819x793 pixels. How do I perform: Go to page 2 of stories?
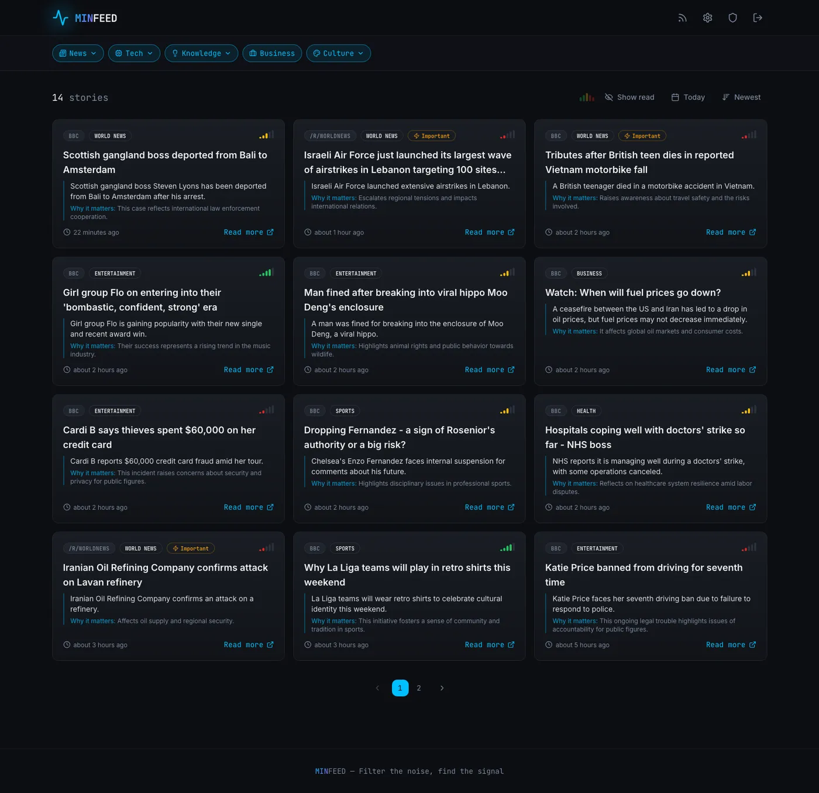click(x=419, y=688)
